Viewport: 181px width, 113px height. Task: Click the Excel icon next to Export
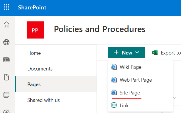click(x=155, y=53)
